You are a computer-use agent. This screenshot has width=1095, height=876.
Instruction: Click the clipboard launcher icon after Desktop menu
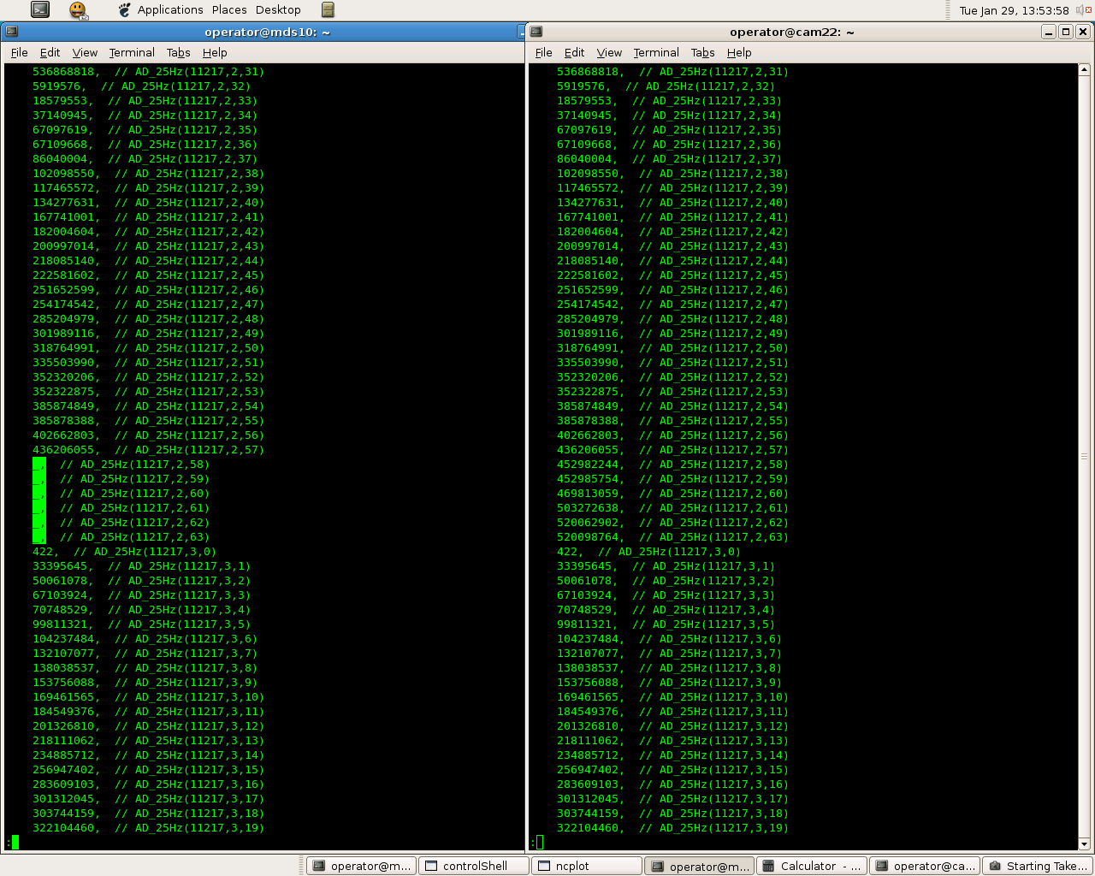328,9
